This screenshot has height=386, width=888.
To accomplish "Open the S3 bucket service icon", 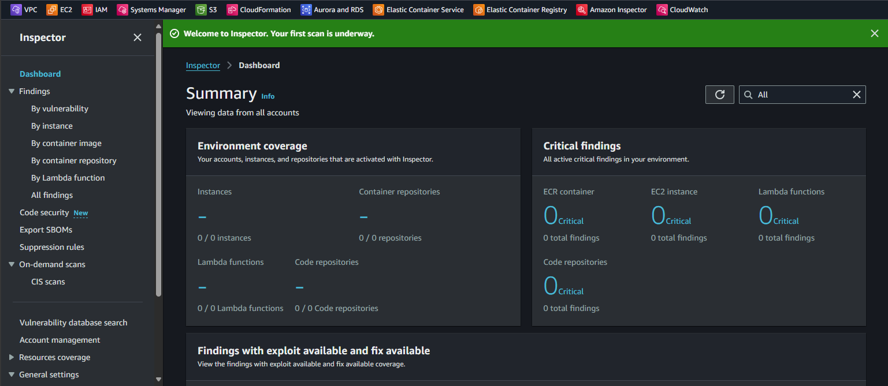I will pyautogui.click(x=200, y=9).
